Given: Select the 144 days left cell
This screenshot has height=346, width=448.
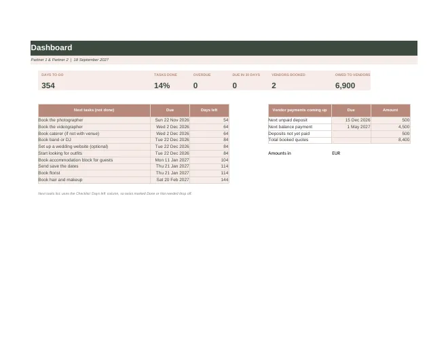Looking at the screenshot, I should pos(210,180).
